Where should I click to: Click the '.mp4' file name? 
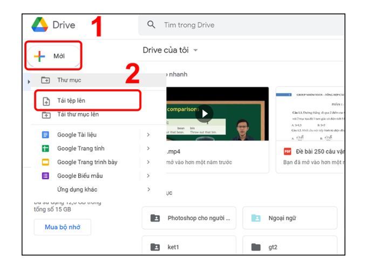point(173,152)
